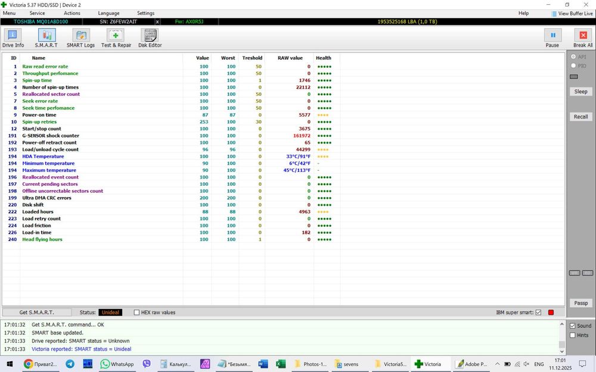596x372 pixels.
Task: Click the RAW value column header
Action: click(x=290, y=58)
